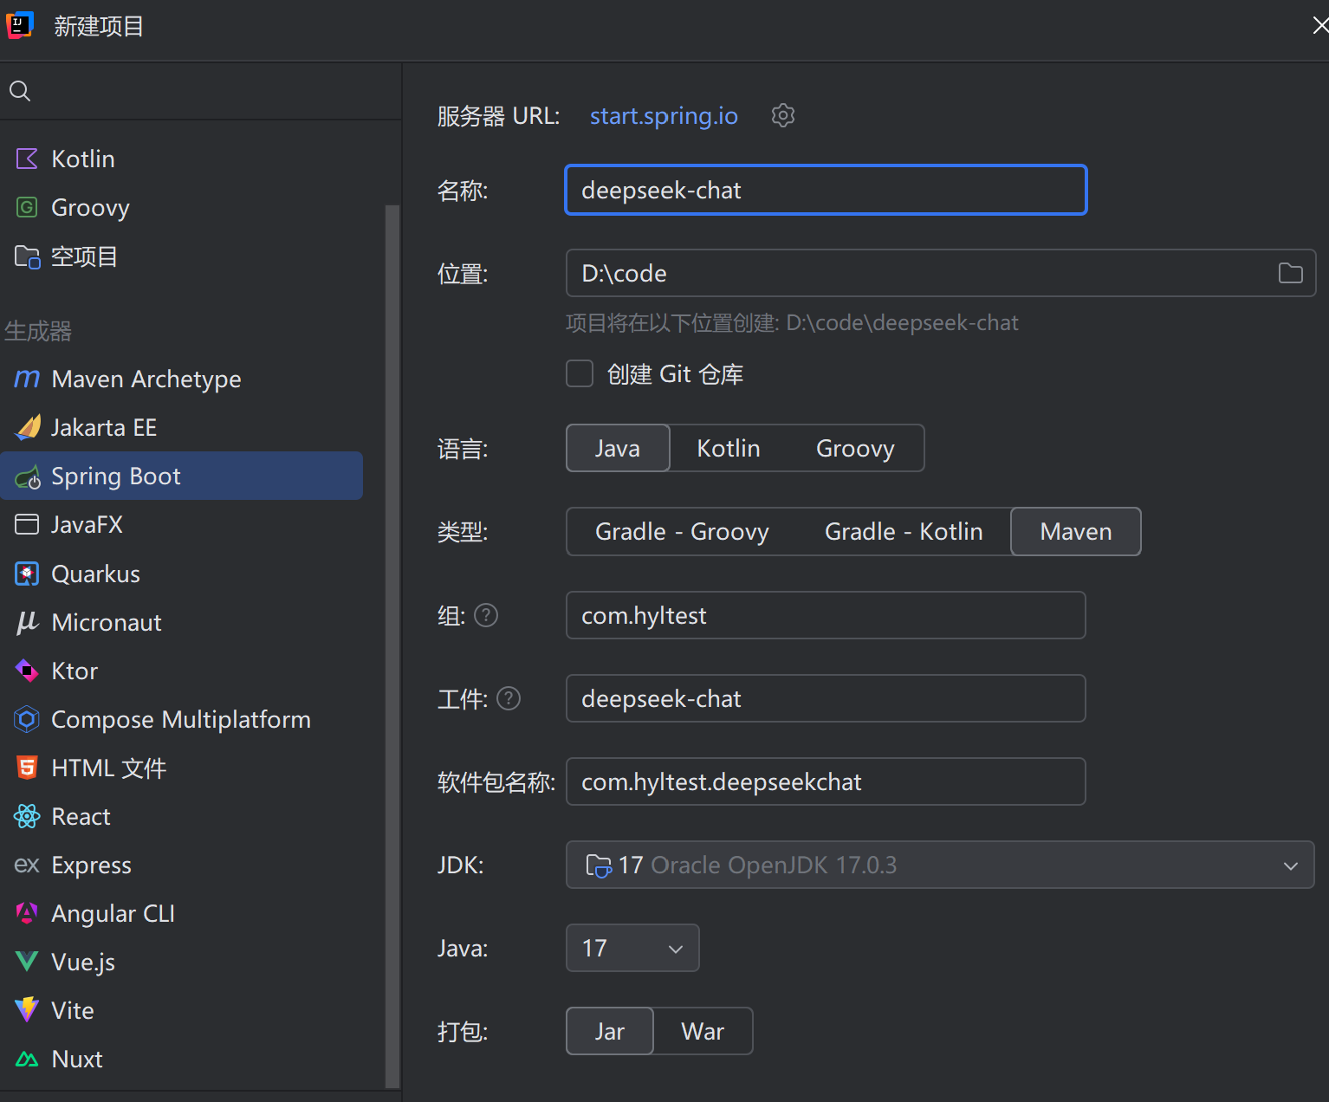This screenshot has width=1329, height=1102.
Task: Click the Angular CLI logo icon
Action: point(27,913)
